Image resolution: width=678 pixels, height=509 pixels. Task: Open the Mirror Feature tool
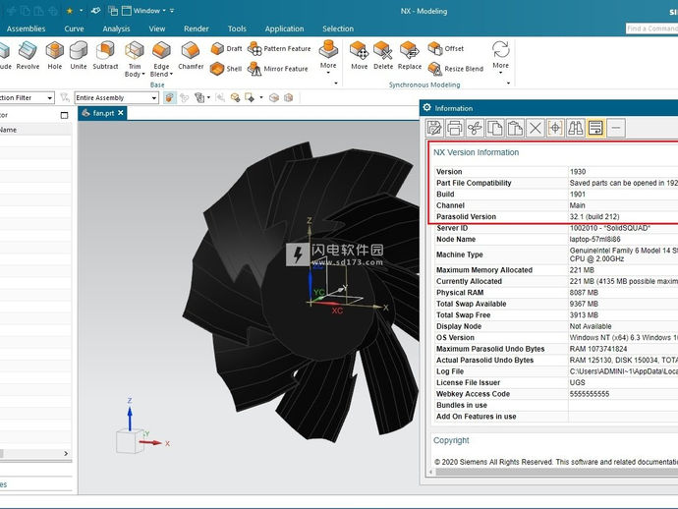click(278, 69)
